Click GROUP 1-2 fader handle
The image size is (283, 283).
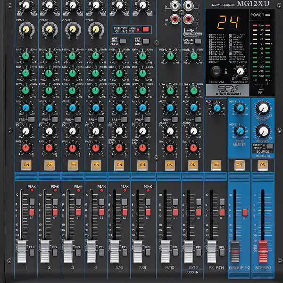click(x=235, y=251)
